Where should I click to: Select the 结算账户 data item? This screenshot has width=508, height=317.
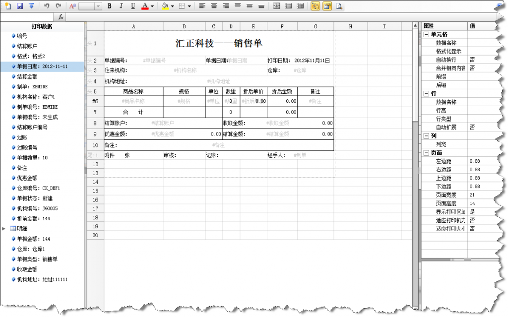27,46
